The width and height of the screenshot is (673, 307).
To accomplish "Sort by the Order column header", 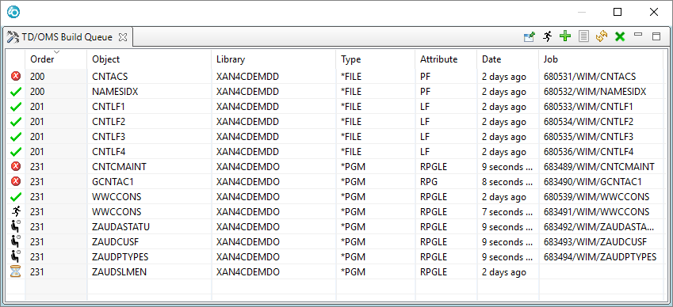I will point(56,59).
